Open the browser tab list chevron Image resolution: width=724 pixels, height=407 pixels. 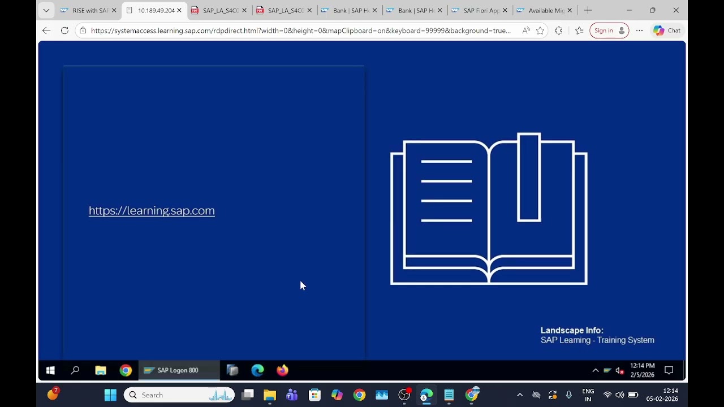pos(46,10)
